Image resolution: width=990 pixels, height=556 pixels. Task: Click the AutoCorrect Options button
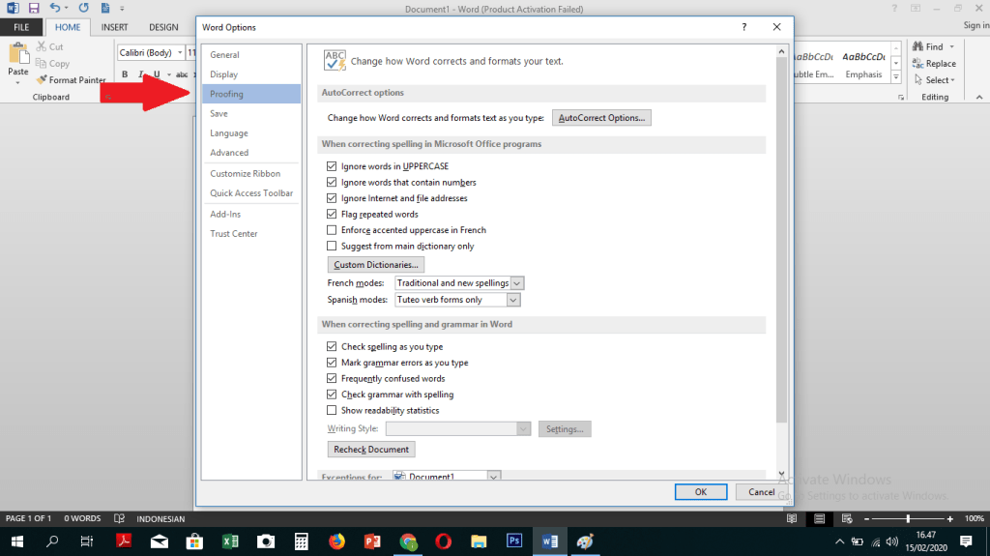coord(601,118)
